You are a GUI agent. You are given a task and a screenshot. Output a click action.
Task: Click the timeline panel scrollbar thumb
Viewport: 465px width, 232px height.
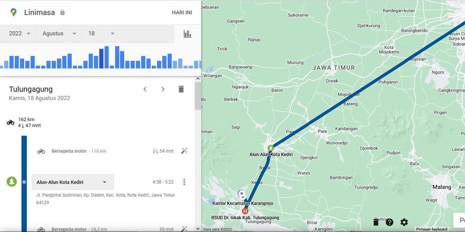point(198,96)
